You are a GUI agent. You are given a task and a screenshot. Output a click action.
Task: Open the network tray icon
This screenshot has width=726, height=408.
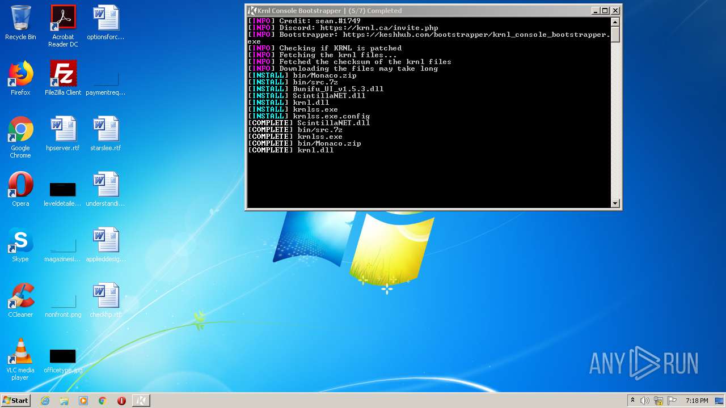[659, 401]
